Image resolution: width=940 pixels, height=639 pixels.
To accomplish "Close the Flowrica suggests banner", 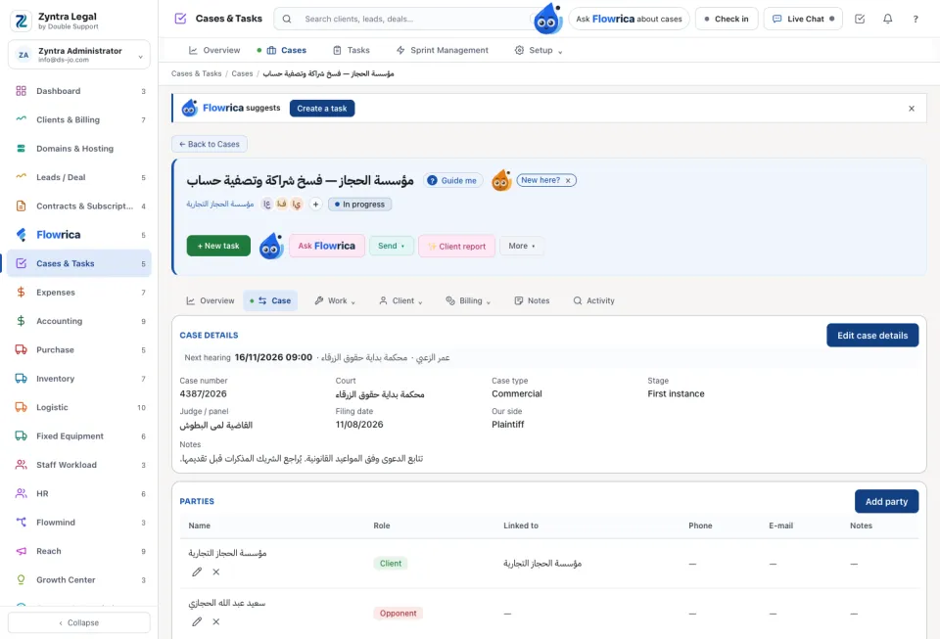I will click(x=912, y=109).
